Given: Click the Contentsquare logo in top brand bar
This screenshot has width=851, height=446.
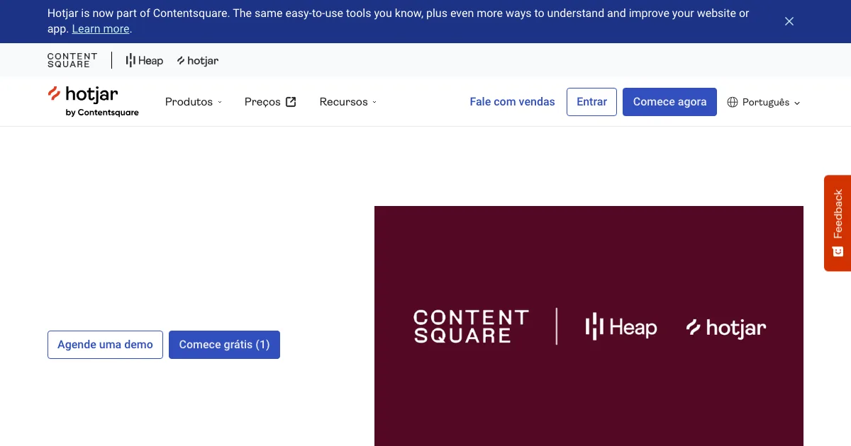Looking at the screenshot, I should click(72, 60).
